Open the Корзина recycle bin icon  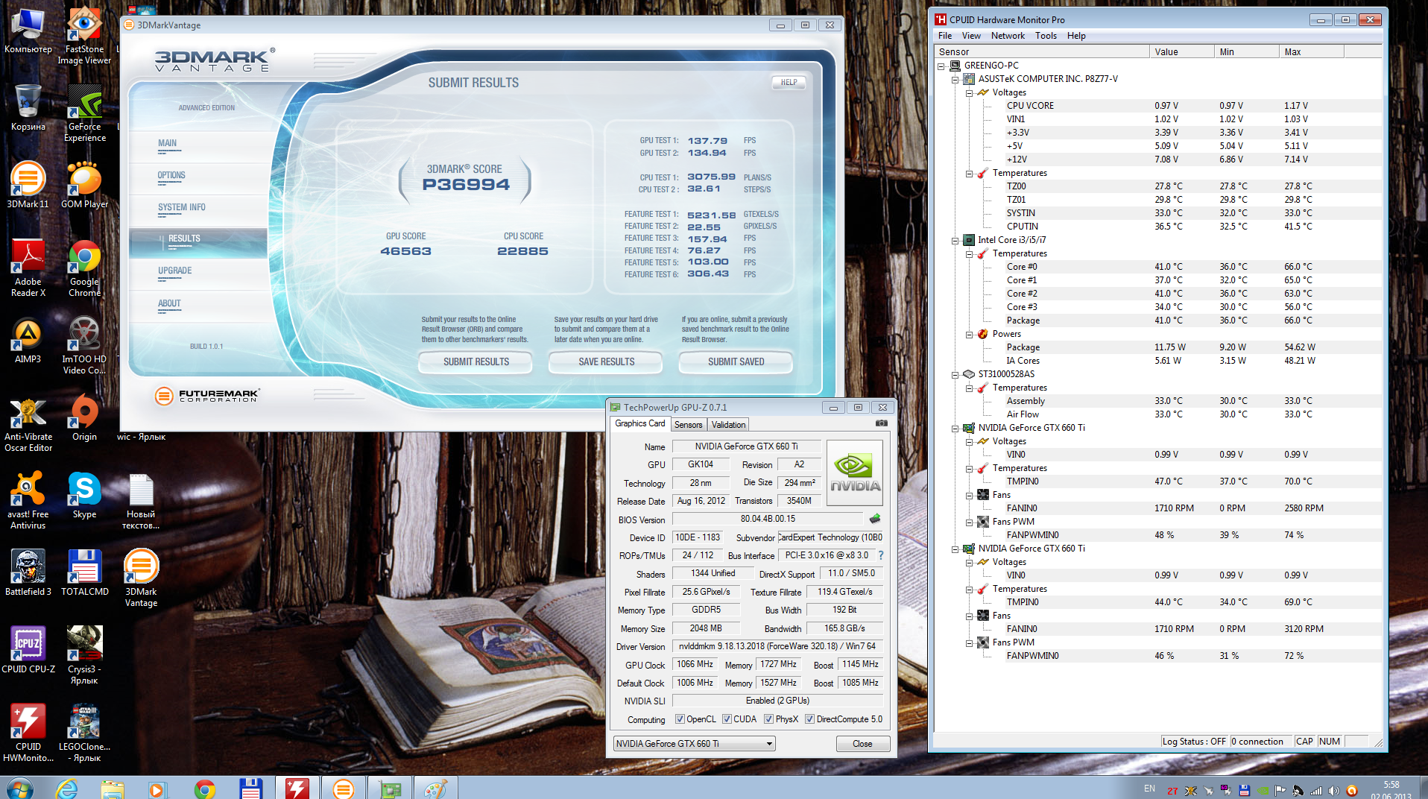click(x=28, y=107)
